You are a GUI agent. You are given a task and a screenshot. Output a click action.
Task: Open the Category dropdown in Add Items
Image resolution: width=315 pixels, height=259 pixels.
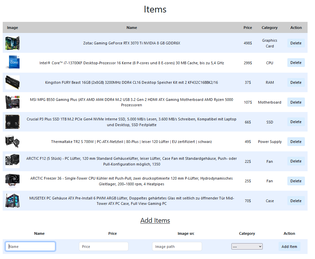pyautogui.click(x=247, y=247)
